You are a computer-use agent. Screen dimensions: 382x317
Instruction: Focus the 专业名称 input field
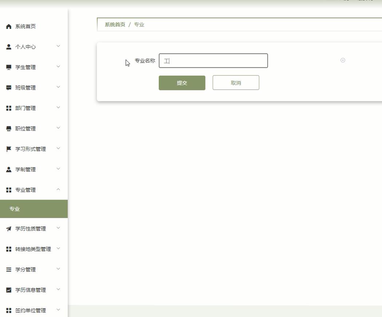click(213, 61)
